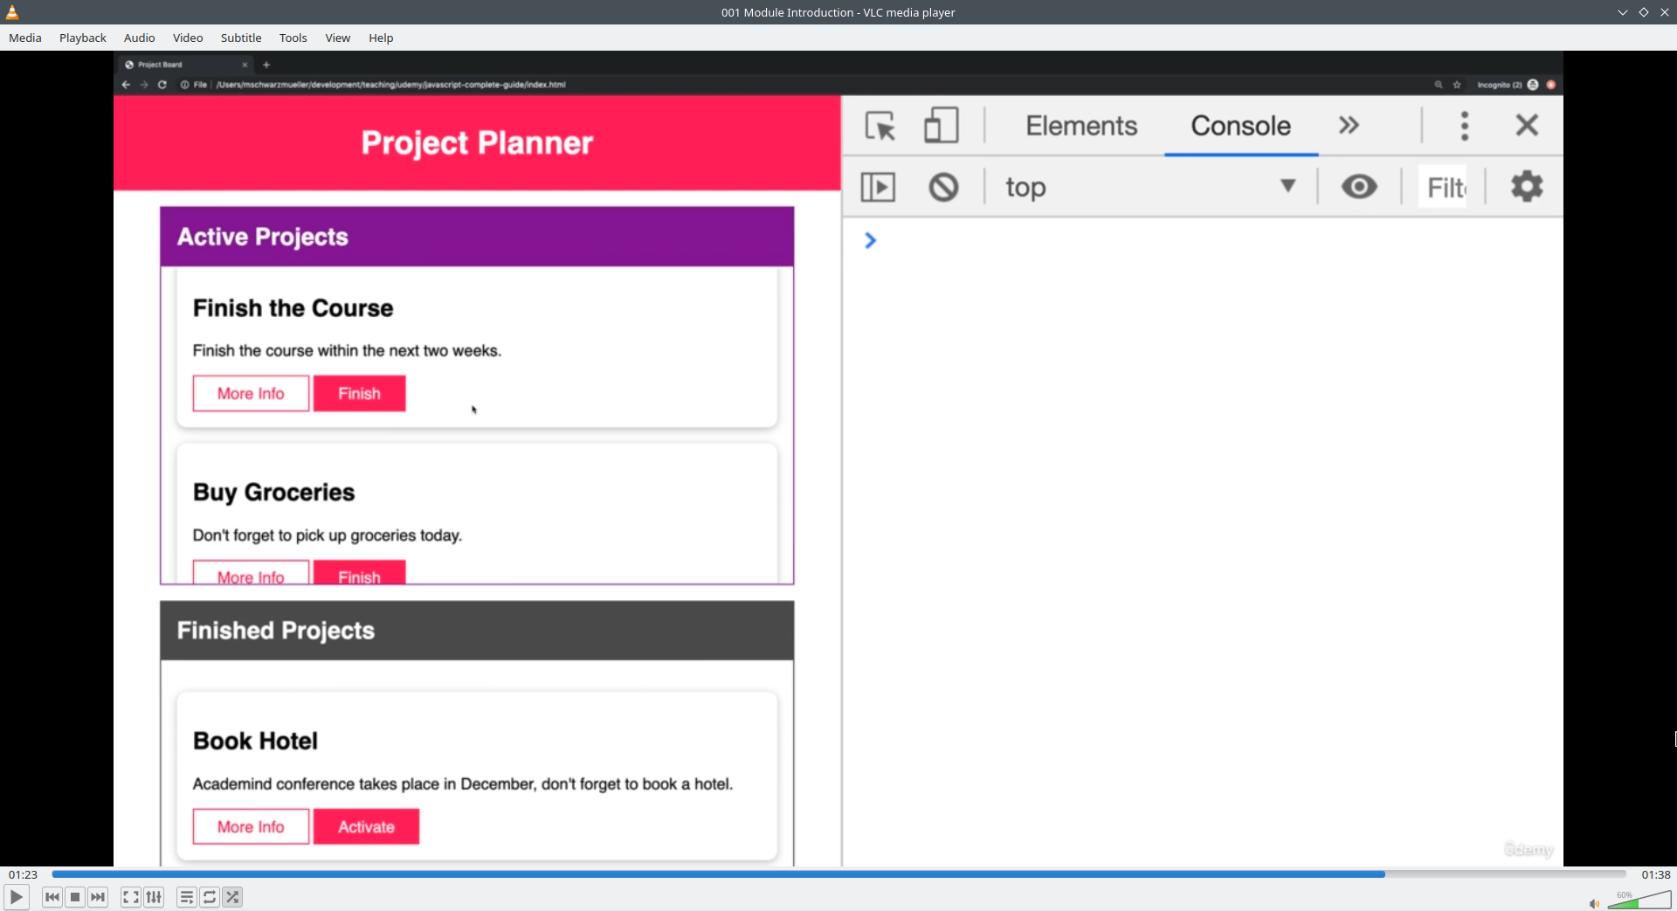This screenshot has height=911, width=1677.
Task: Click the playback seek bar
Action: click(x=838, y=873)
